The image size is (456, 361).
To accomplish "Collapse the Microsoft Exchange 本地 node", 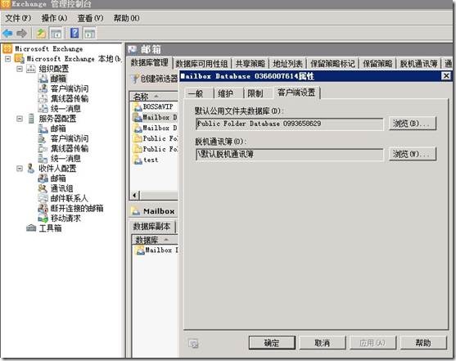I will pos(8,59).
